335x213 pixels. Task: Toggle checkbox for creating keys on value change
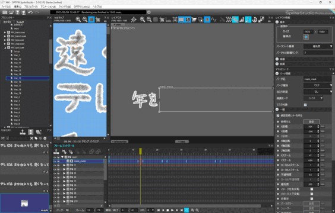pos(278,115)
